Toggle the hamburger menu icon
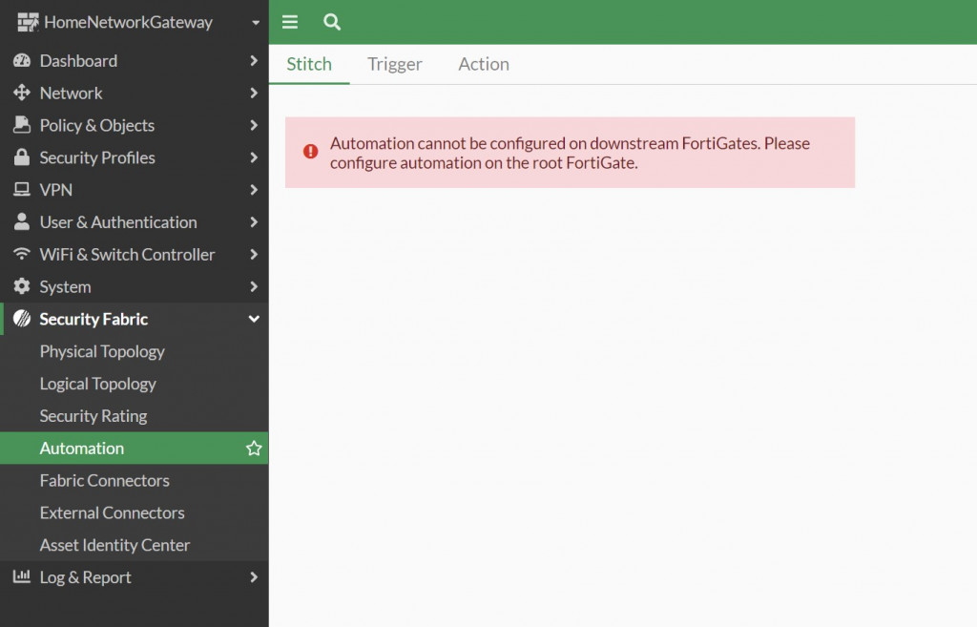This screenshot has height=627, width=977. click(x=290, y=23)
